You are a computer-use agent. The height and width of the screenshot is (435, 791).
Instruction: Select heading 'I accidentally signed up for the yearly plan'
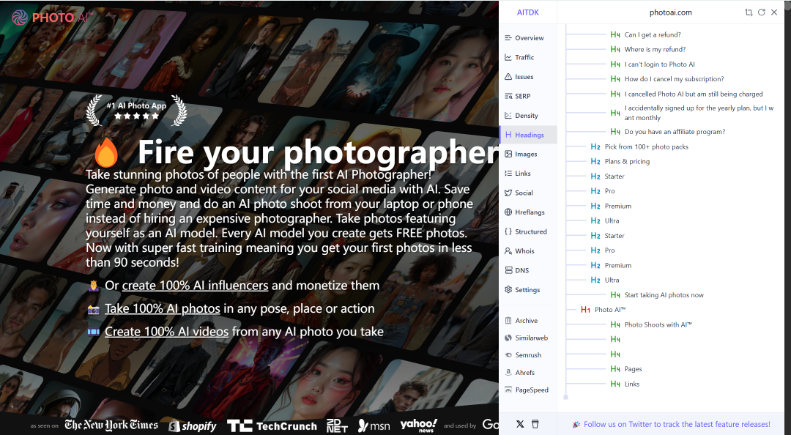(699, 113)
